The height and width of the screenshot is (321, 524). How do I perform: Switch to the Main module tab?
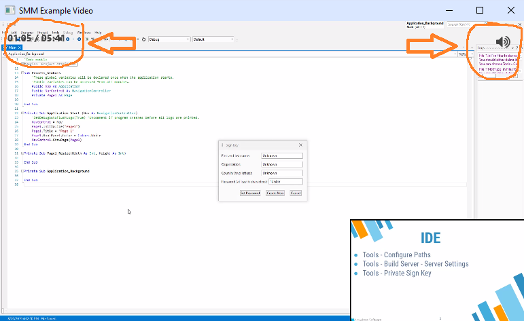(12, 48)
